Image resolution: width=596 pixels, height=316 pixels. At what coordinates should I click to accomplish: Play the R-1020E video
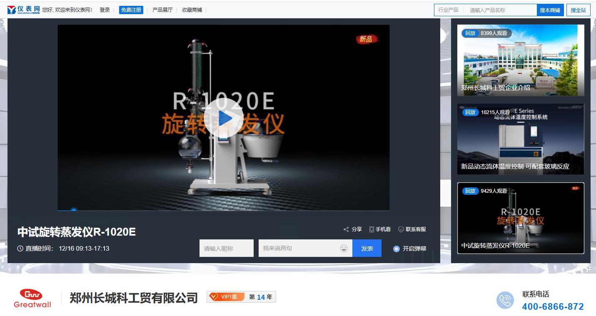(x=224, y=118)
